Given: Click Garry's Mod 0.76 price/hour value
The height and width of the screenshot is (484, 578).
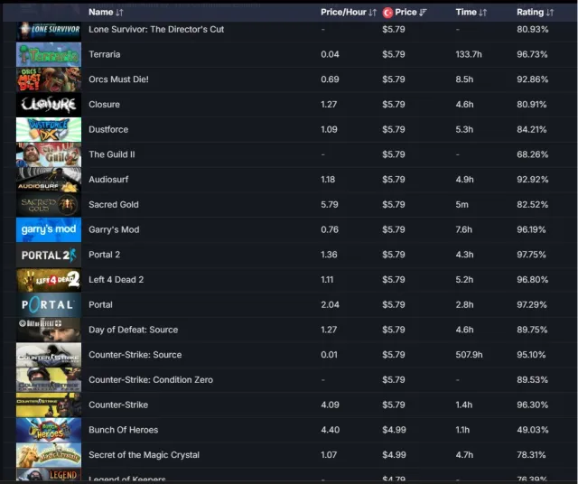Looking at the screenshot, I should point(330,229).
